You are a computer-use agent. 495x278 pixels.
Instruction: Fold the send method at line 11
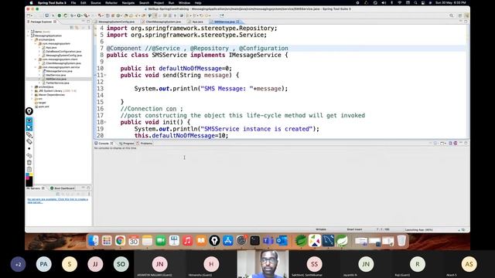[x=105, y=76]
